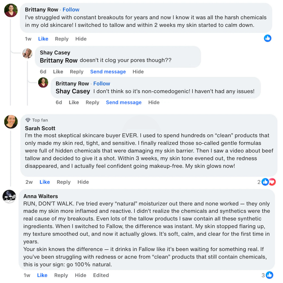The image size is (283, 283).
Task: Click the heart reaction icon on Sarah's comment
Action: [x=272, y=182]
